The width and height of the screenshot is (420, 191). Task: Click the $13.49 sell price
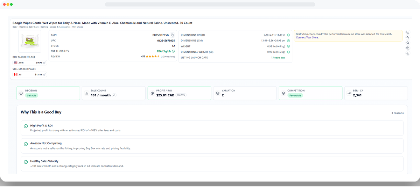click(38, 75)
